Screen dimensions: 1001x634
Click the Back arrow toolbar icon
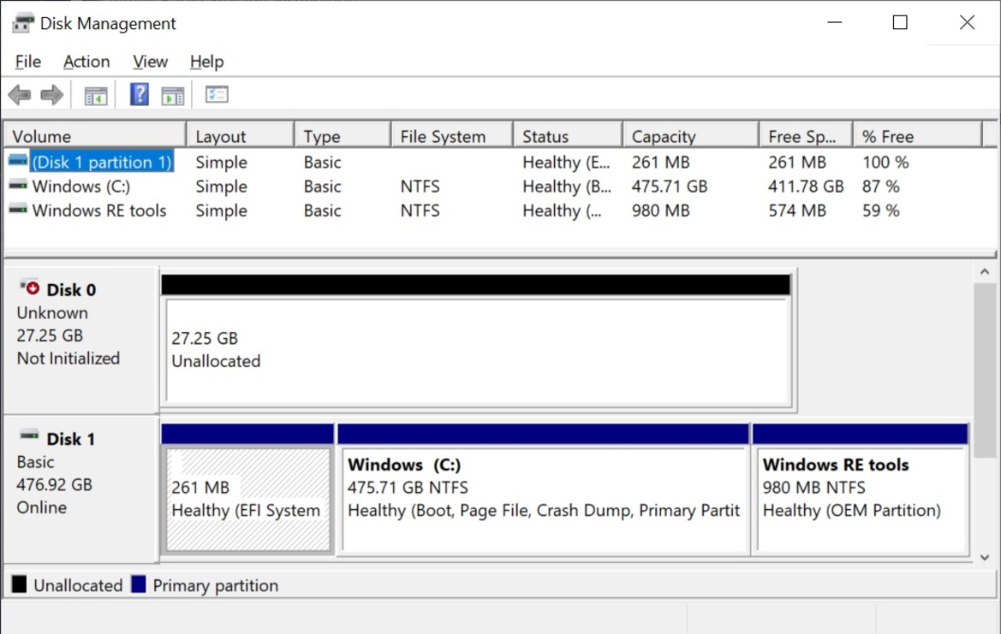point(20,95)
